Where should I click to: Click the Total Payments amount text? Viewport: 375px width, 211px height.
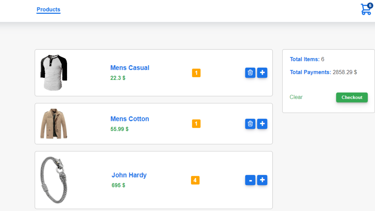[x=345, y=72]
